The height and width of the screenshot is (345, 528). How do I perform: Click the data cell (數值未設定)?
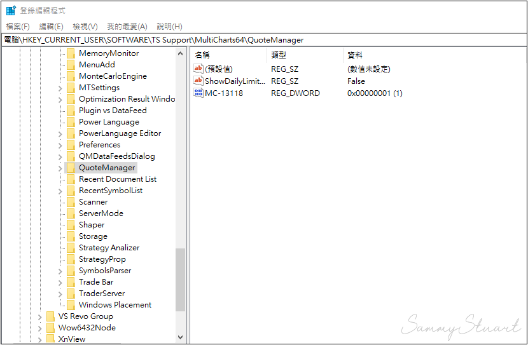pyautogui.click(x=369, y=69)
